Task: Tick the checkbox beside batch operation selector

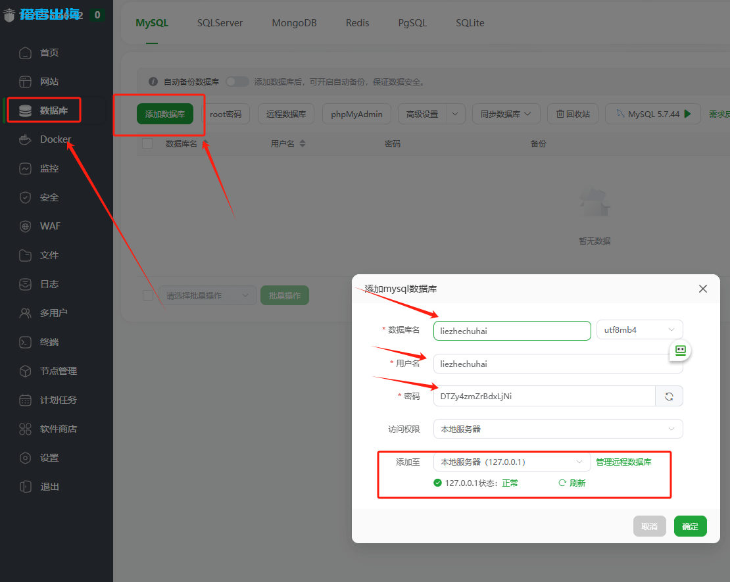Action: [148, 295]
